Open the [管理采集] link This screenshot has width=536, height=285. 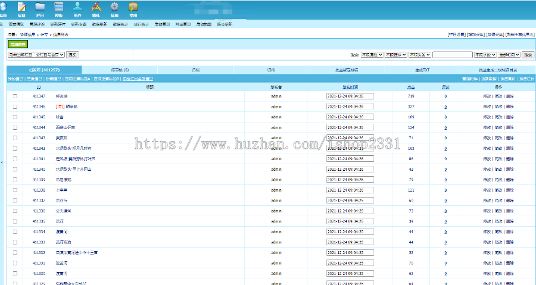pyautogui.click(x=496, y=35)
